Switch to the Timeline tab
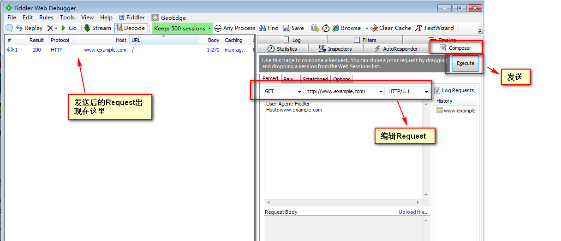Screen dimensions: 561x241 (442, 40)
